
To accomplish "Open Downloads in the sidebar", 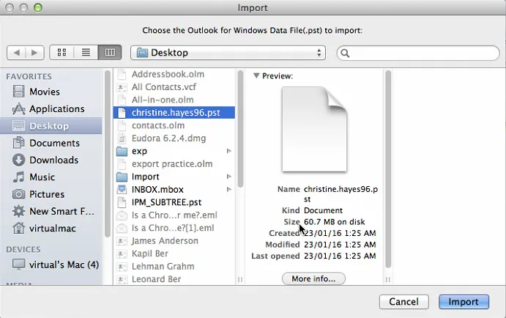I will pos(51,160).
